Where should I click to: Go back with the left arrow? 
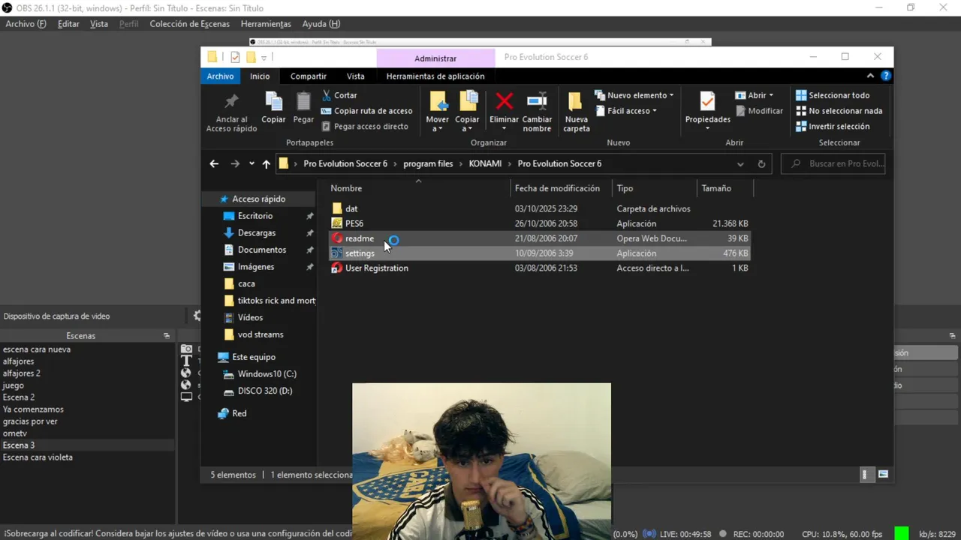(214, 163)
